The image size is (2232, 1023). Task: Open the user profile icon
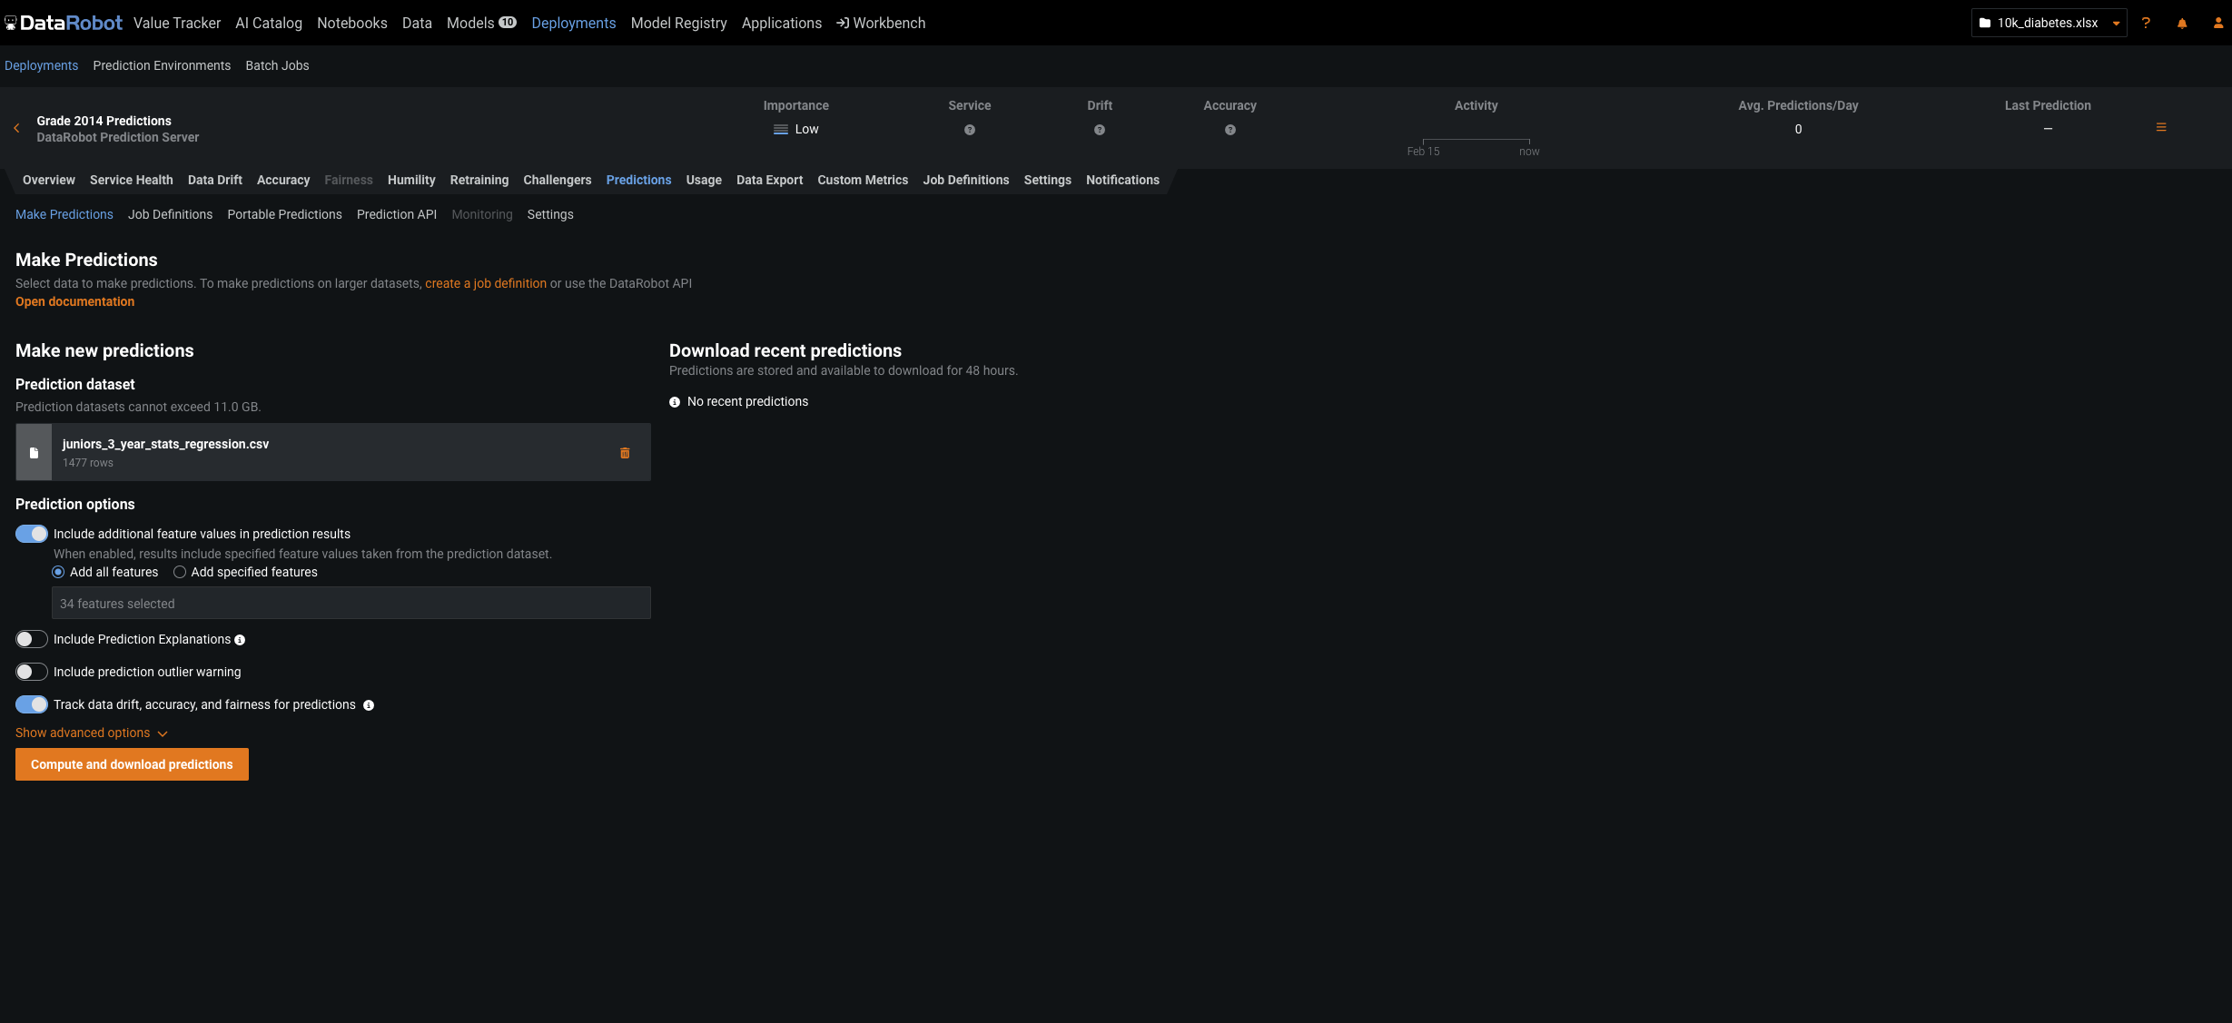[2217, 24]
